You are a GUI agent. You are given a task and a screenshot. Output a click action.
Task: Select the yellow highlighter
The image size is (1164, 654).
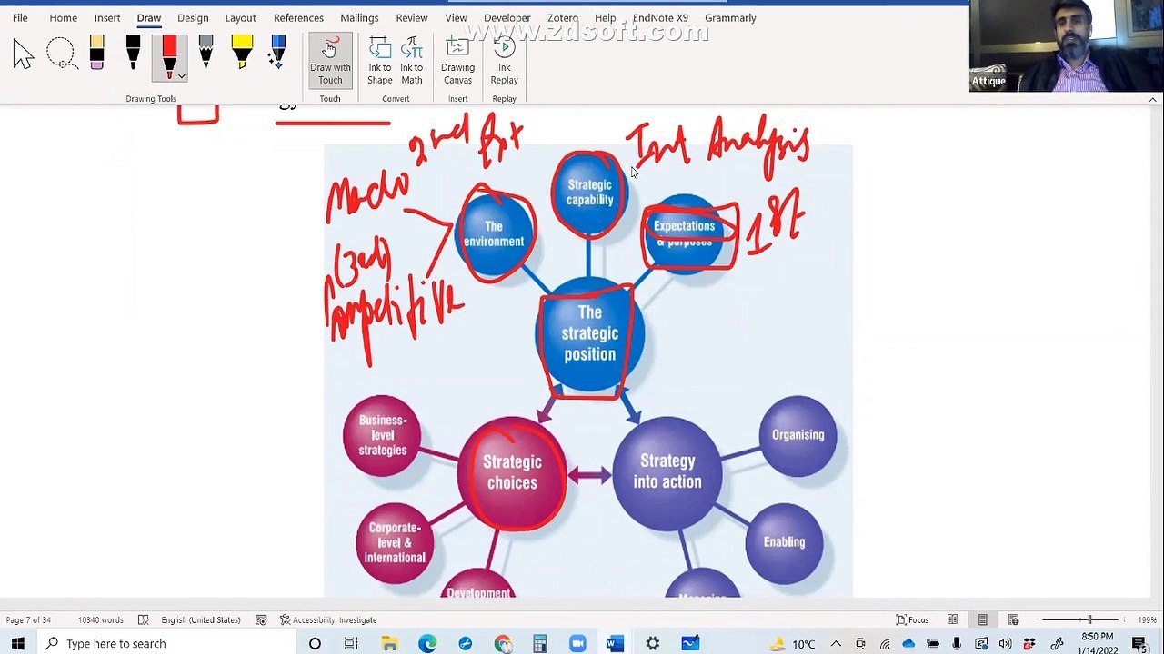242,53
